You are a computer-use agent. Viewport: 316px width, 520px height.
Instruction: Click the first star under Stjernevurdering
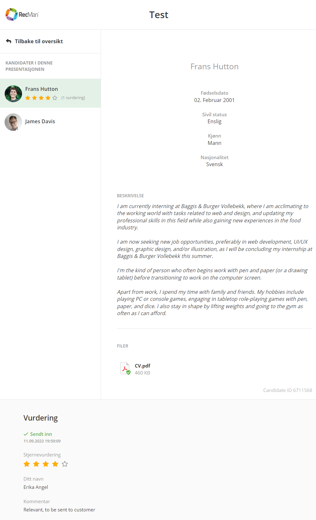pyautogui.click(x=27, y=464)
